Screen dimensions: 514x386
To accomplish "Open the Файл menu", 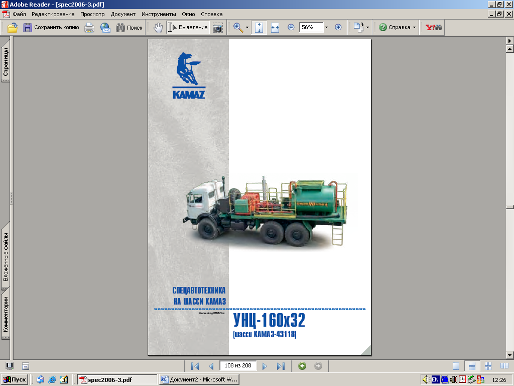I will coord(20,14).
